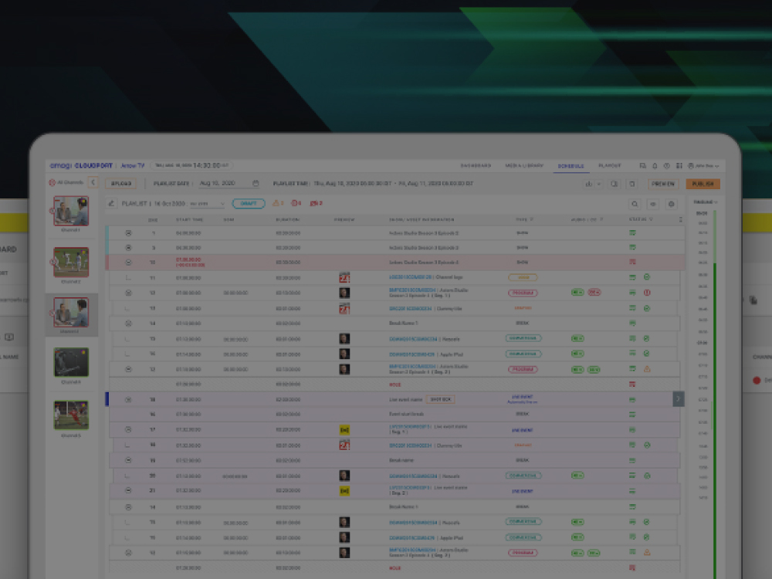
Task: Toggle collapse on highlighted row 10
Action: click(128, 262)
